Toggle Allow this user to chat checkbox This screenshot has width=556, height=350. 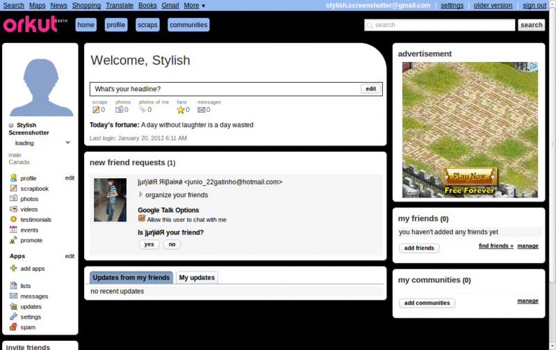(142, 218)
